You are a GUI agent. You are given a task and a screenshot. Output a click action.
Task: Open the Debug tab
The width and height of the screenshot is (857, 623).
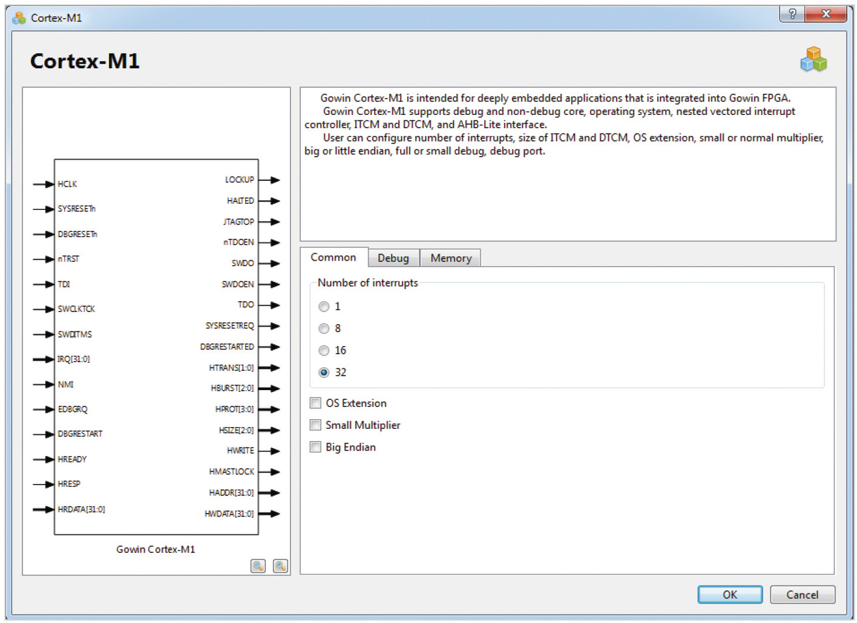393,258
